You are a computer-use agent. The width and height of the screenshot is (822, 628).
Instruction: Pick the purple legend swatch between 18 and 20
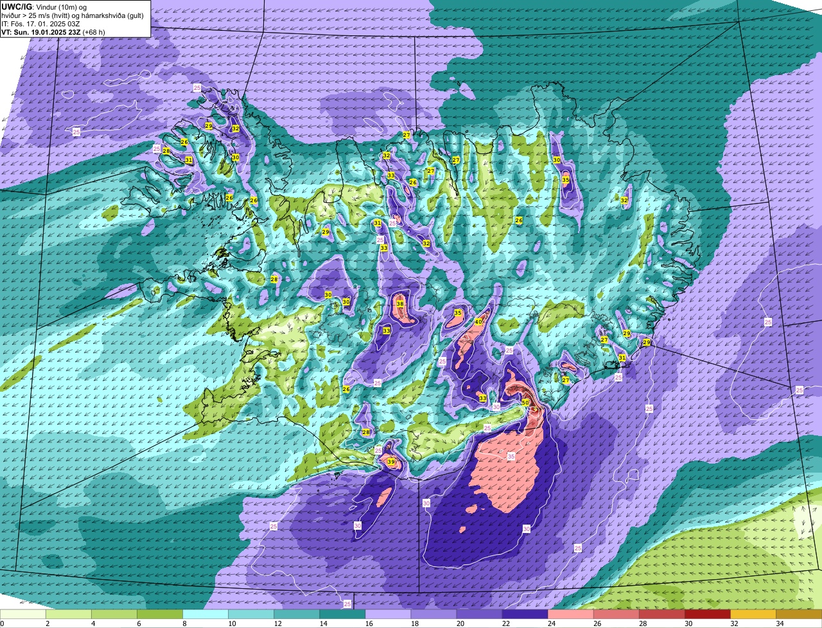coord(433,615)
